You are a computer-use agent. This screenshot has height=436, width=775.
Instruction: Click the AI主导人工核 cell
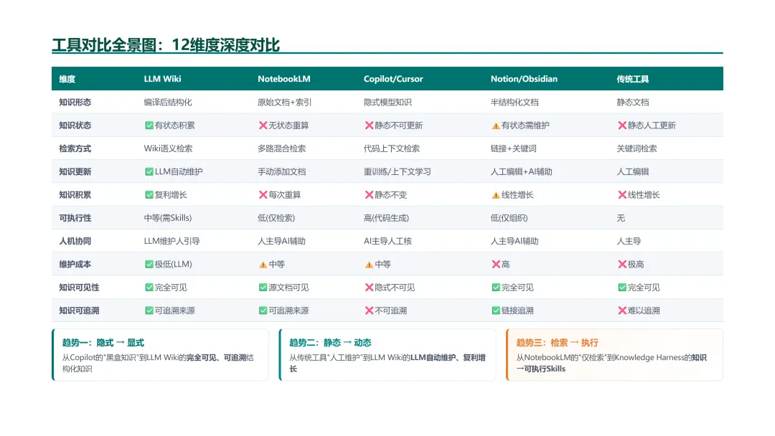click(x=388, y=241)
